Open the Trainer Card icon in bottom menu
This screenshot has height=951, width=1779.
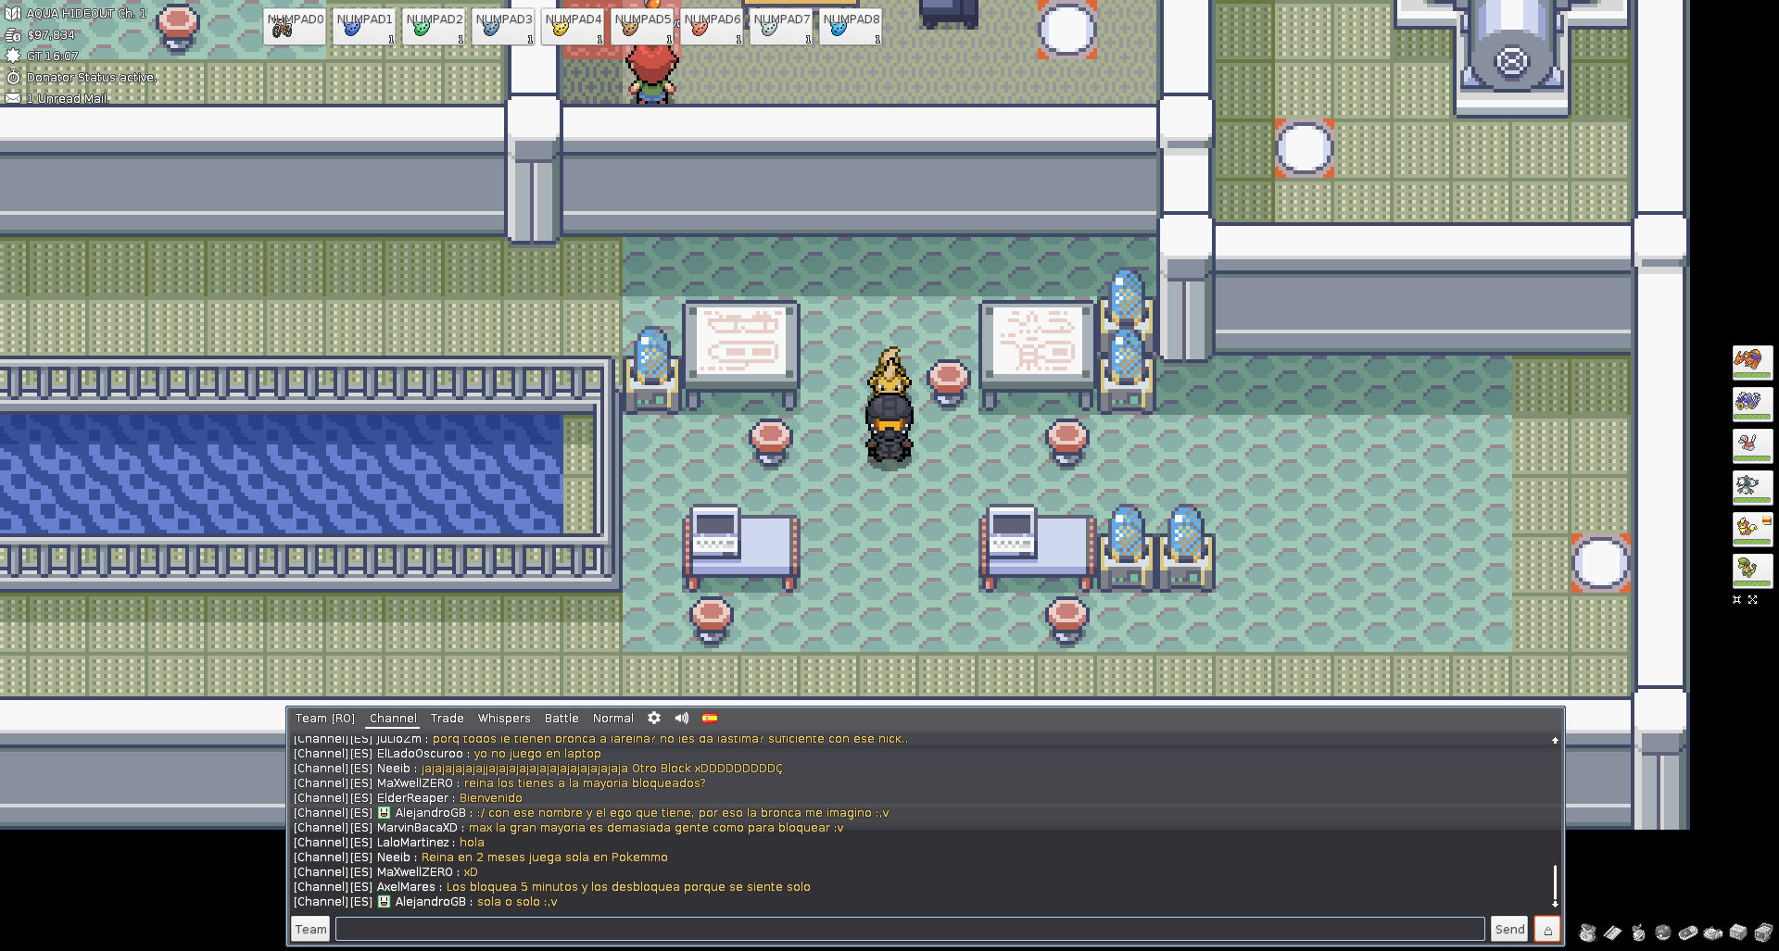1613,932
